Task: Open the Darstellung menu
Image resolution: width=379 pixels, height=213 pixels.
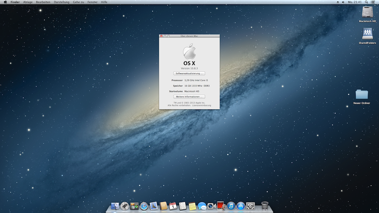Action: pos(61,2)
